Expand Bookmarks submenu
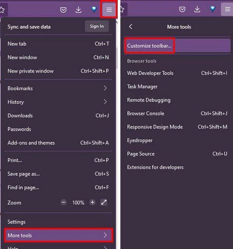233x249 pixels. [x=58, y=88]
